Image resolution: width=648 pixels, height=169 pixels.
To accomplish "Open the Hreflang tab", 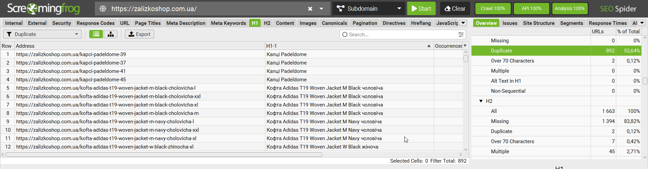I will click(421, 23).
